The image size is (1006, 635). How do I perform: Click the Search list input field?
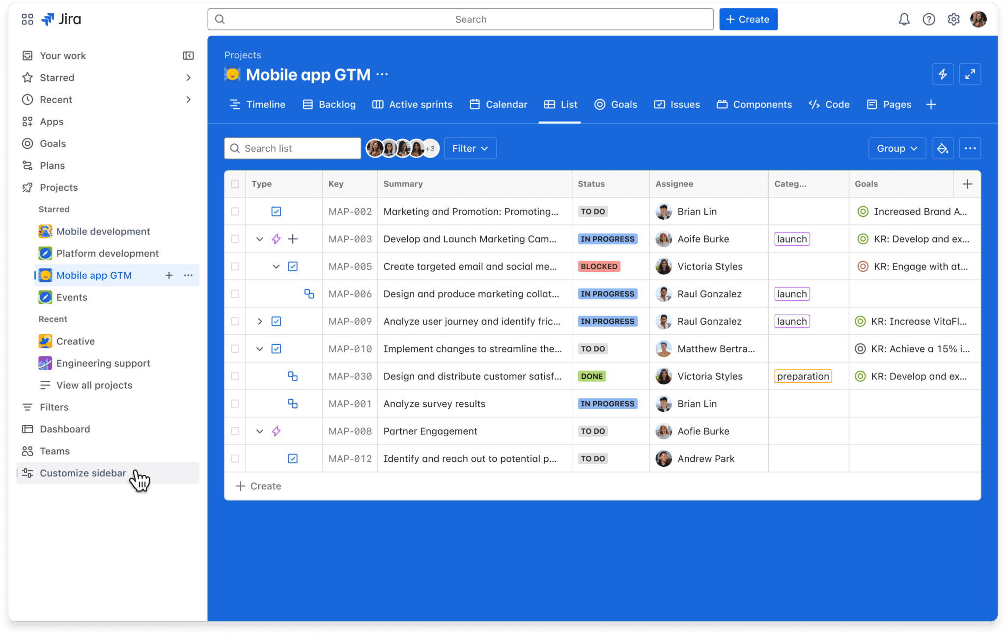pyautogui.click(x=292, y=148)
